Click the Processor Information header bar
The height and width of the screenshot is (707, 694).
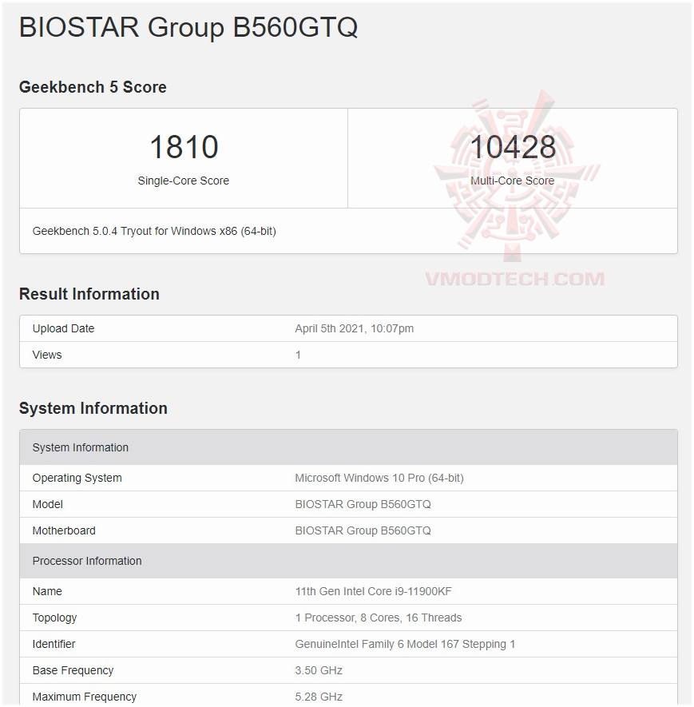(x=86, y=561)
